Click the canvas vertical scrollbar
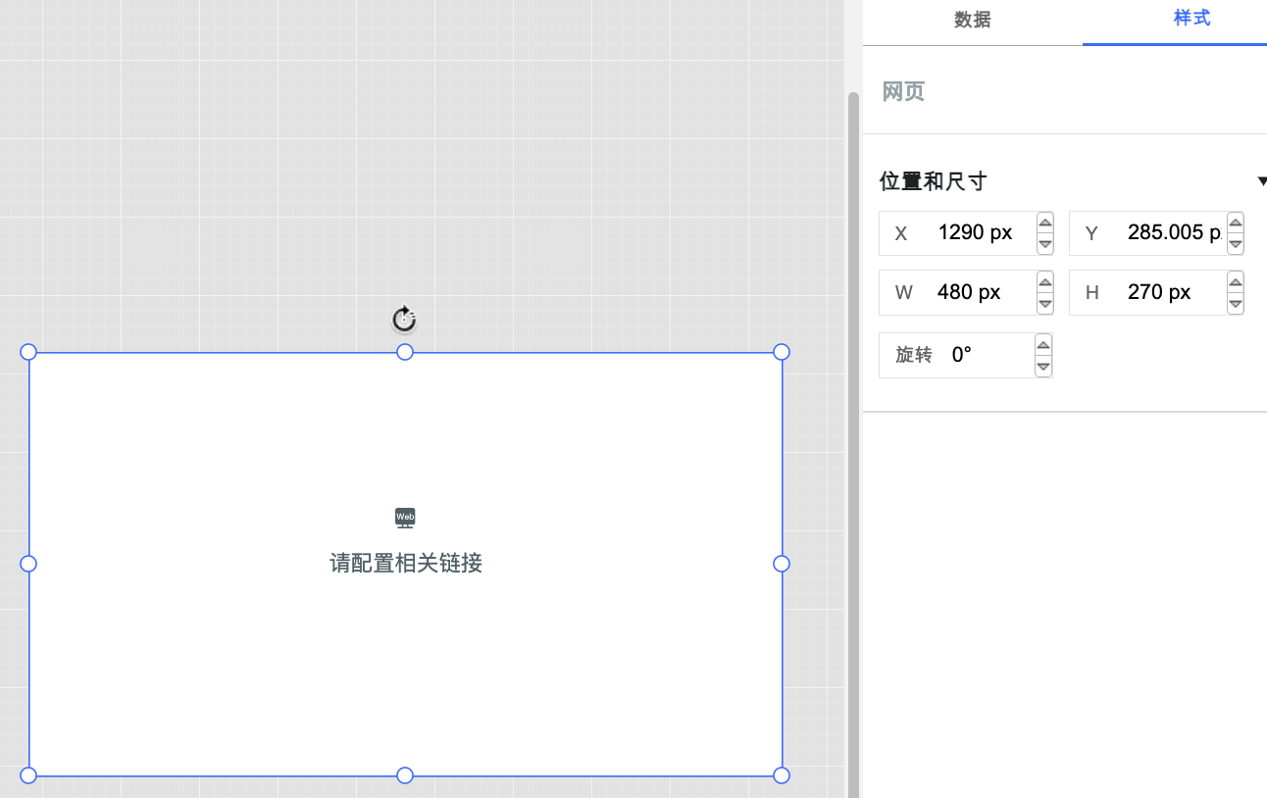Viewport: 1267px width, 798px height. (853, 444)
